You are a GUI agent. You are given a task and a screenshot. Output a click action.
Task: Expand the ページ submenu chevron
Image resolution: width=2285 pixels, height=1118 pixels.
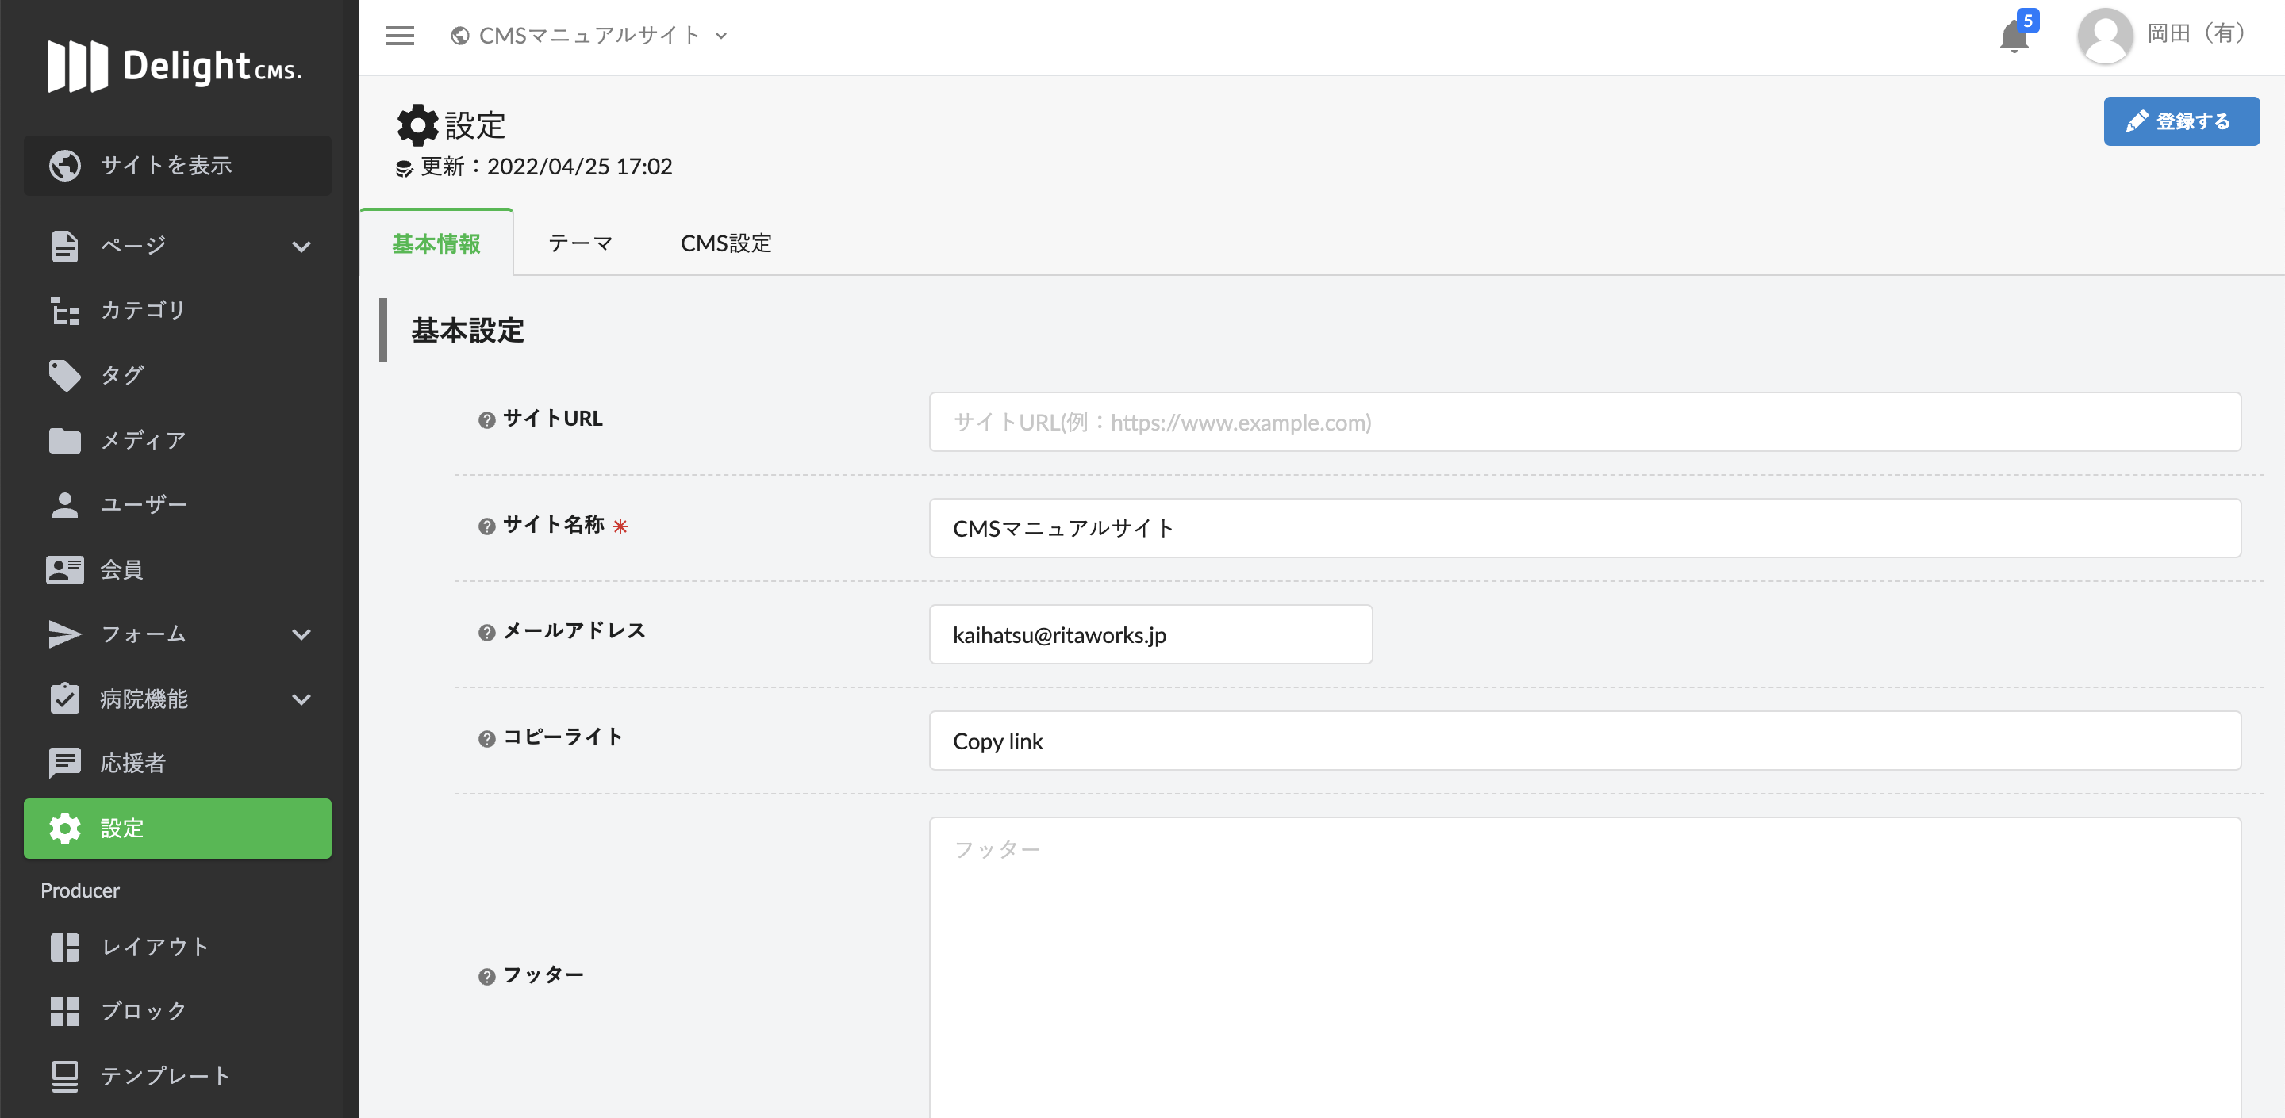[301, 246]
